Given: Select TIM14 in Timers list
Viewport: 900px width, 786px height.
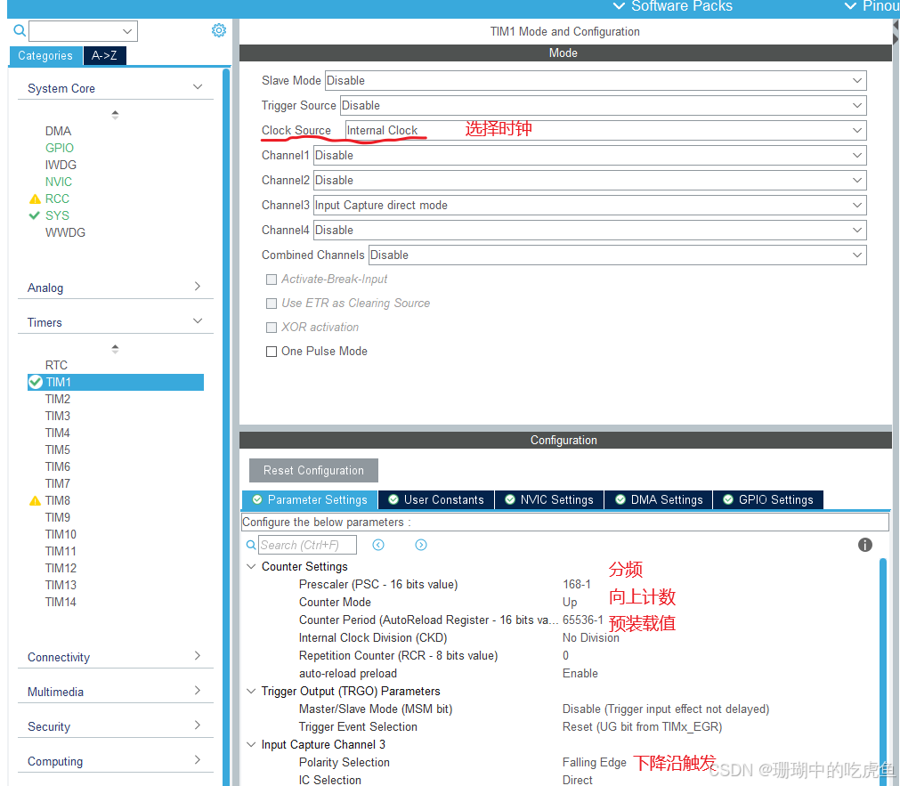Looking at the screenshot, I should (61, 603).
